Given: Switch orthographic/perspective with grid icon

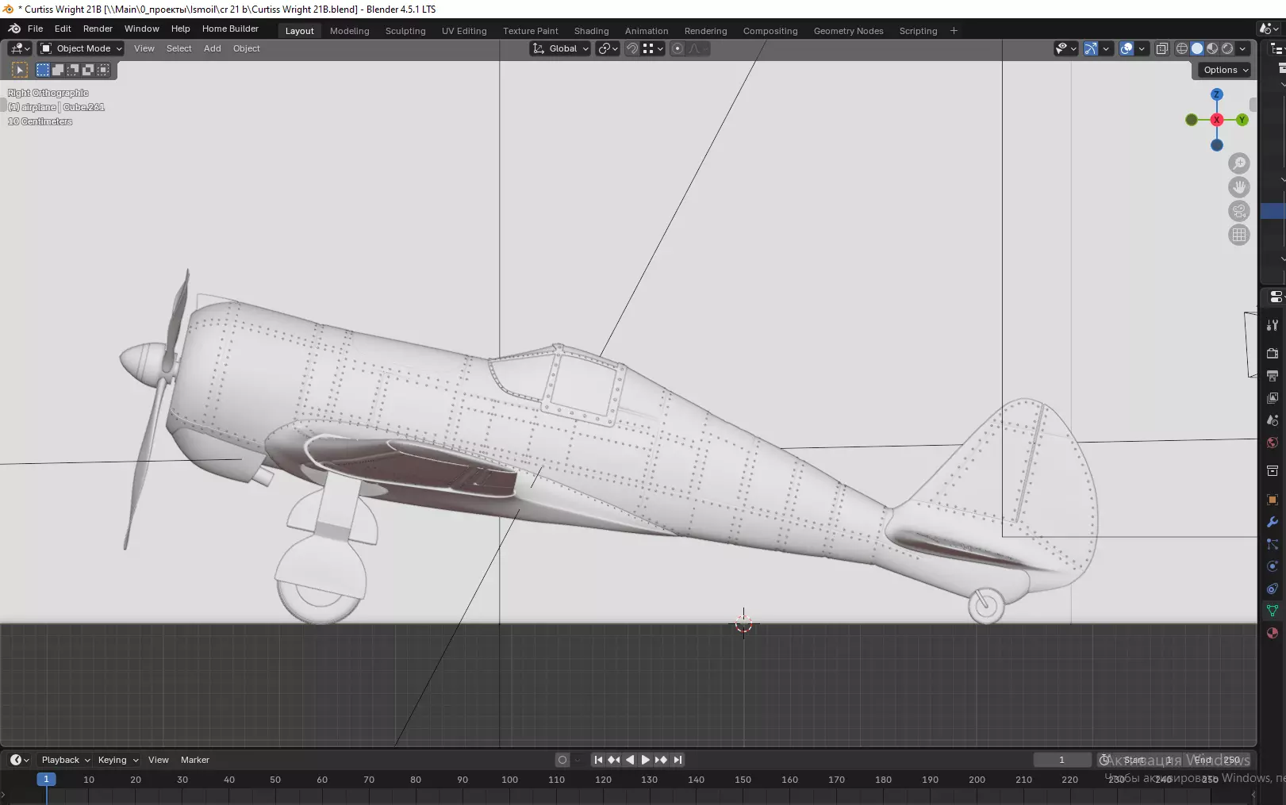Looking at the screenshot, I should [1239, 235].
